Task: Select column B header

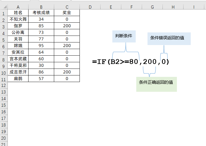Action: 41,7
